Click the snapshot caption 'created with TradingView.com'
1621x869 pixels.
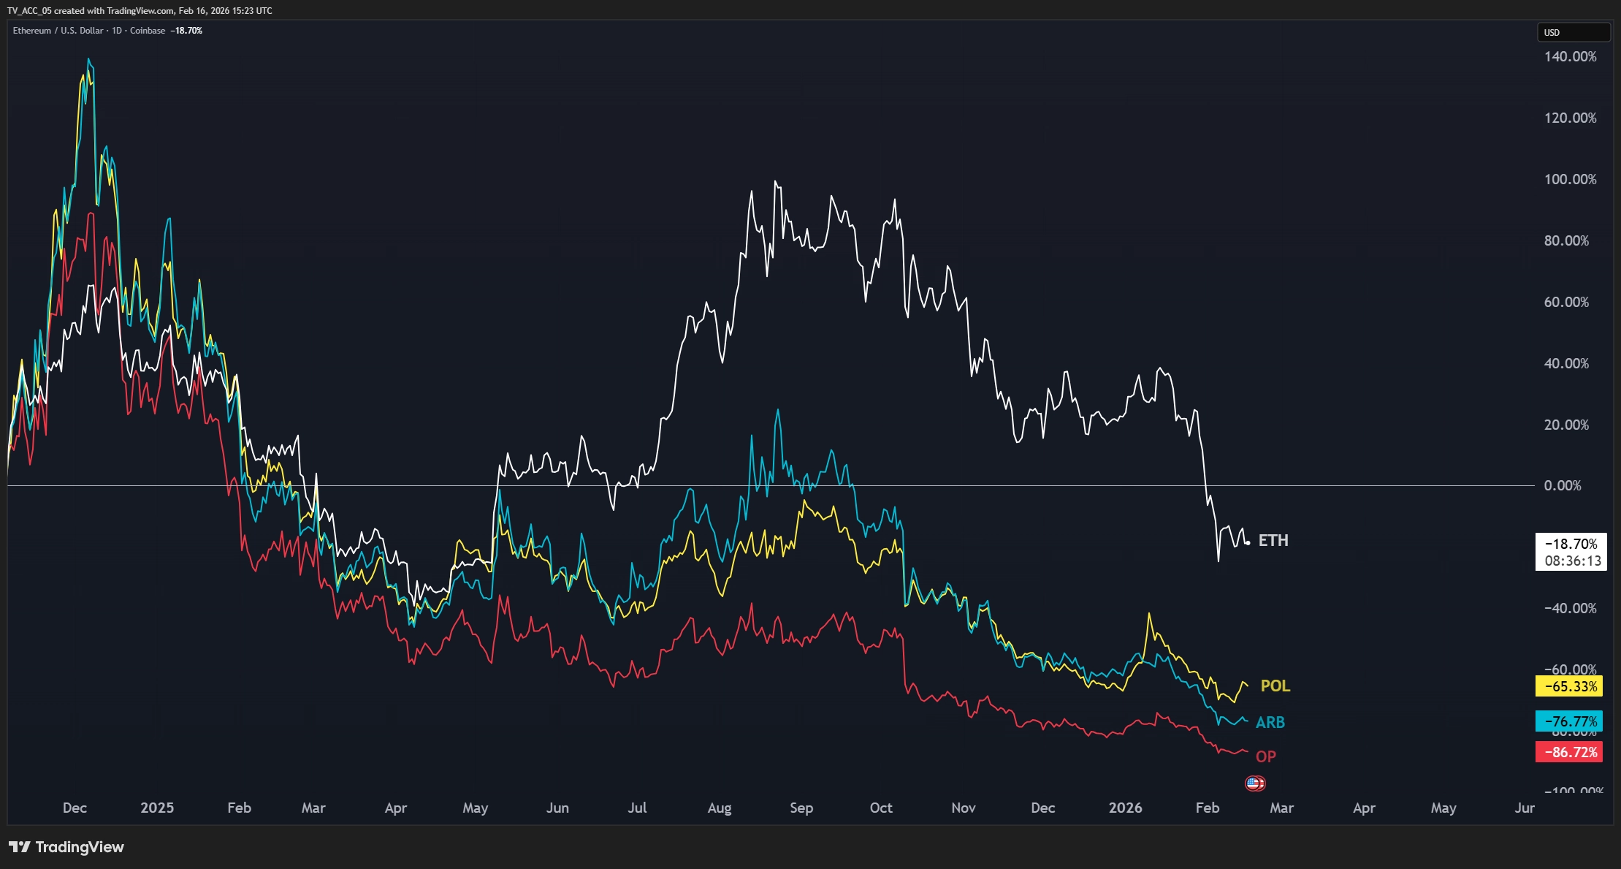pos(114,11)
